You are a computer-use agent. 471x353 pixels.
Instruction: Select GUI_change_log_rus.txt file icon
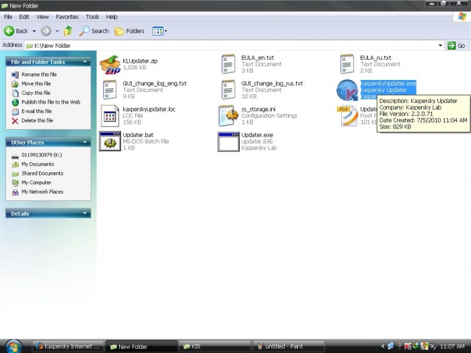coord(228,89)
